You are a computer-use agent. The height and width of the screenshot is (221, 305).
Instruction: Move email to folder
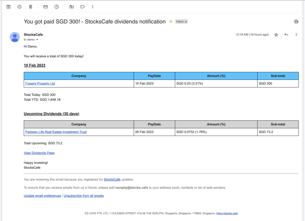71,7
